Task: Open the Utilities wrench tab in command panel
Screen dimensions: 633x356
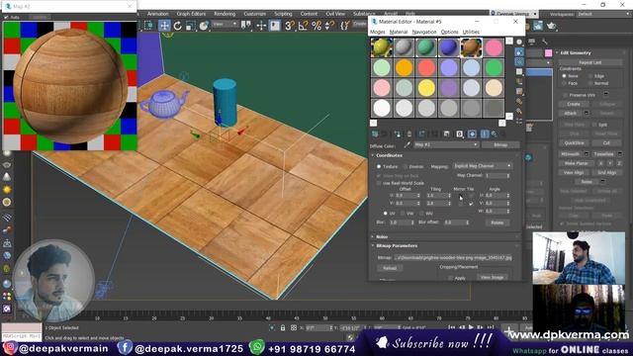Action: pyautogui.click(x=545, y=42)
